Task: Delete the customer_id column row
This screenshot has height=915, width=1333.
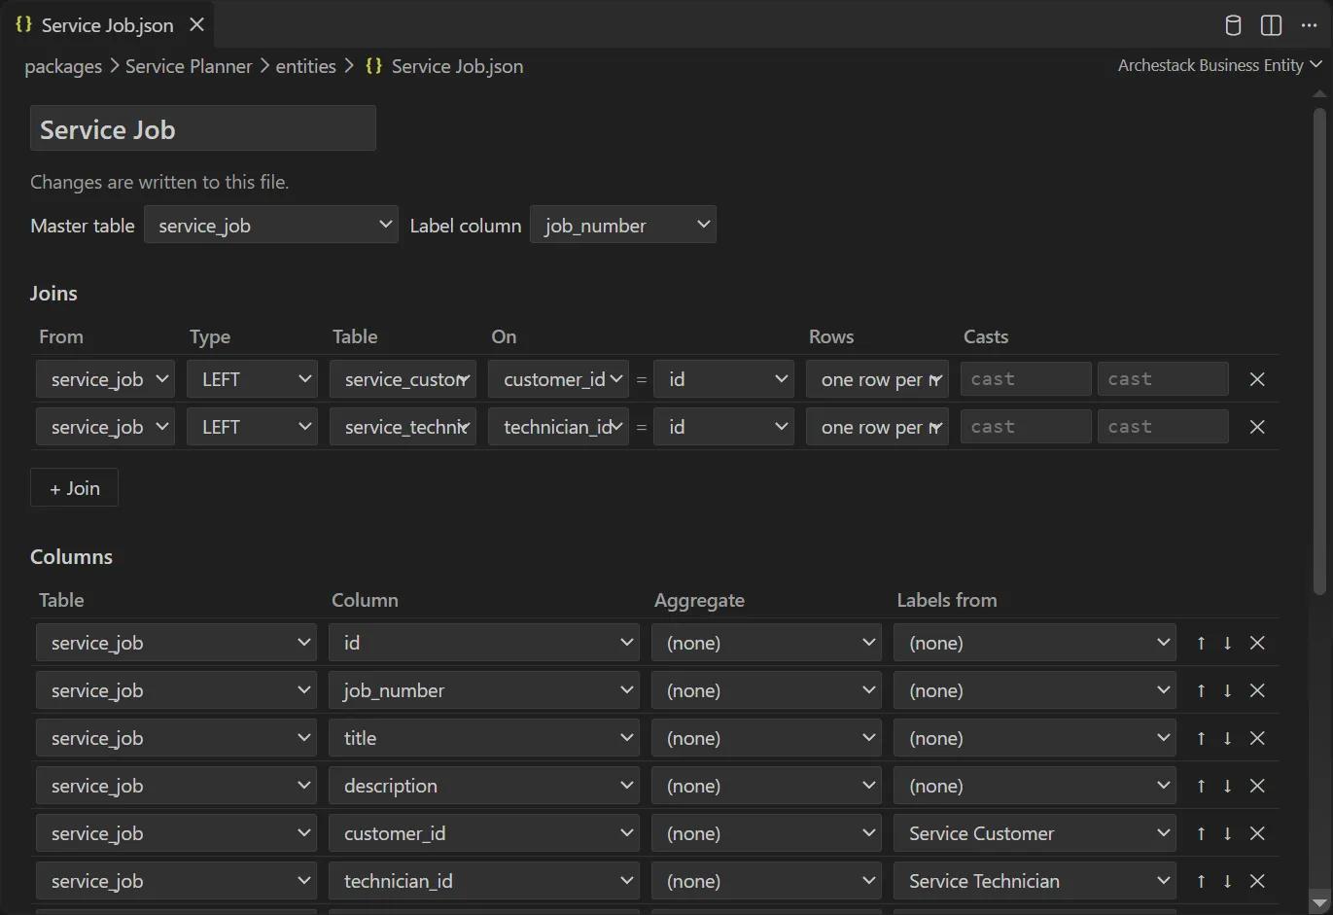Action: [1257, 833]
